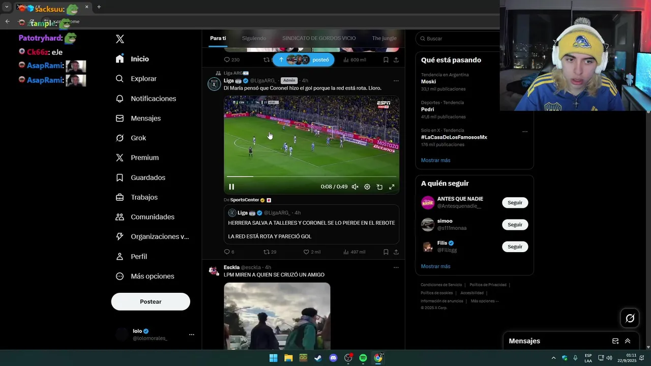Open account menu dots next to lolo
651x366 pixels.
tap(192, 334)
